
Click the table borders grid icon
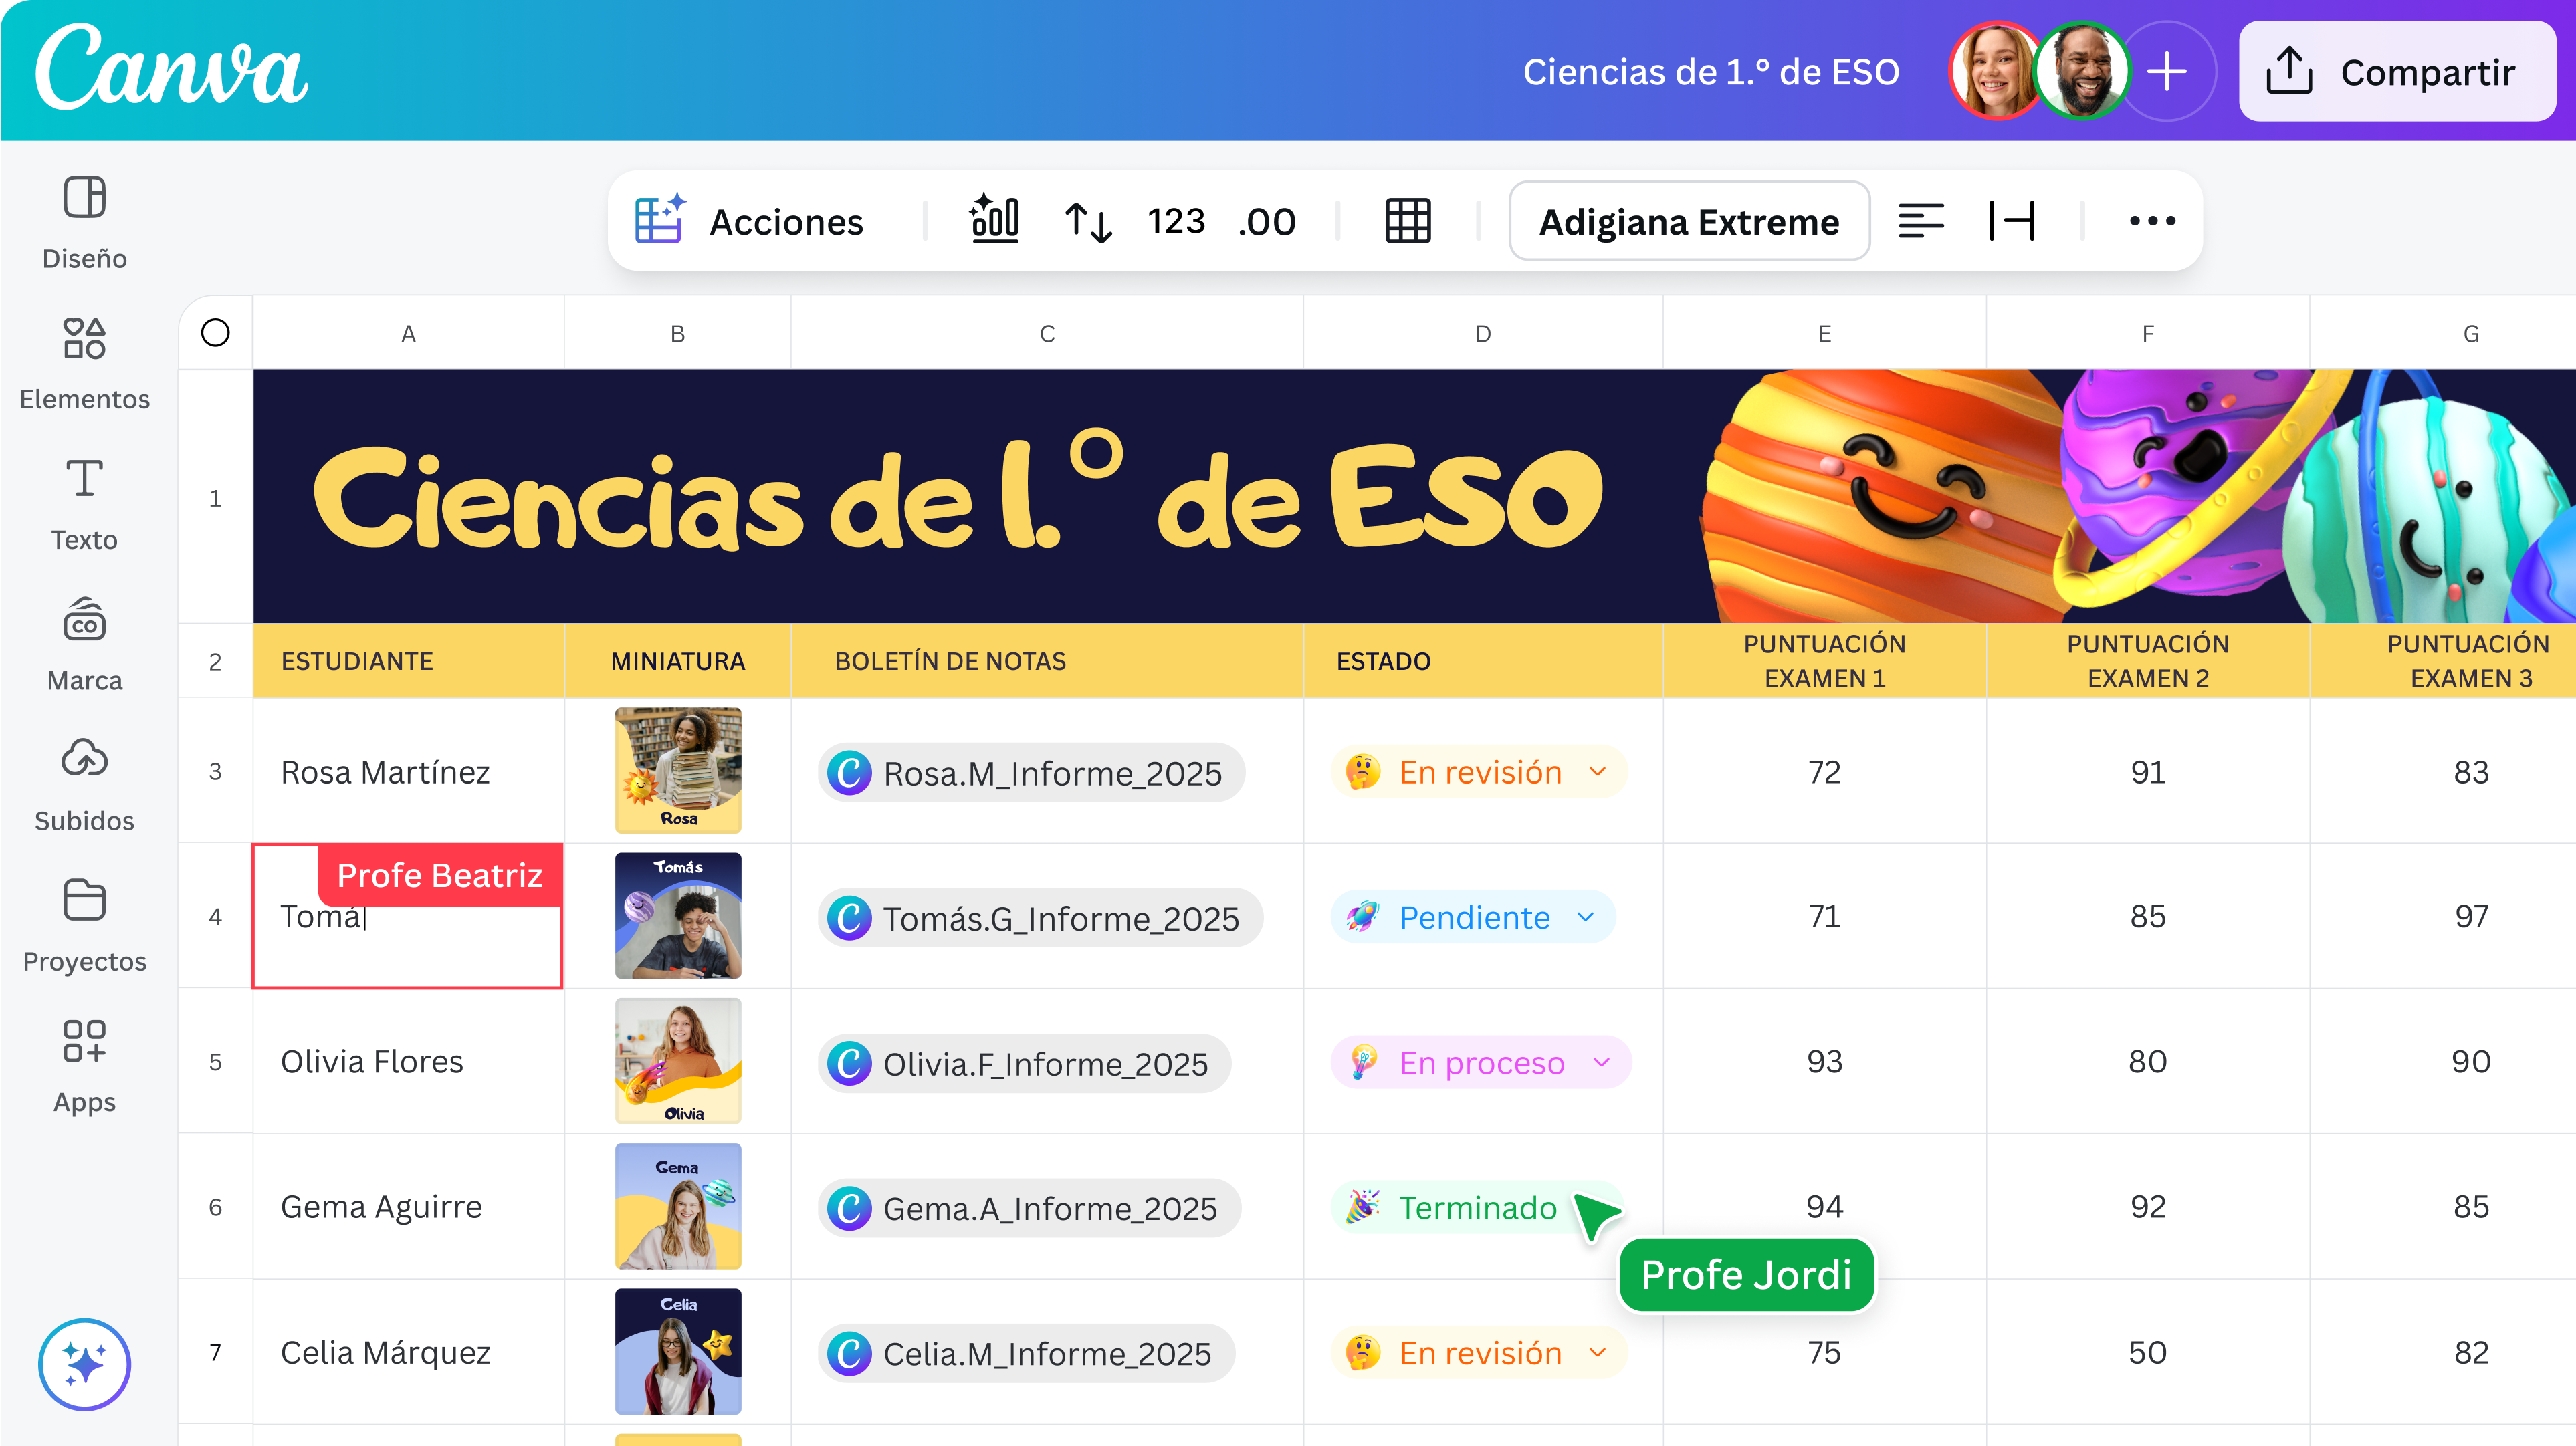coord(1407,221)
